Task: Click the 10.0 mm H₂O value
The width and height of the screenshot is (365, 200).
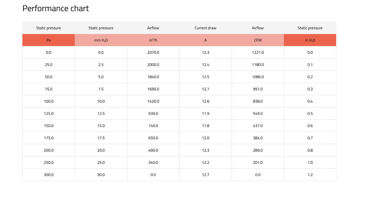Action: (x=101, y=101)
